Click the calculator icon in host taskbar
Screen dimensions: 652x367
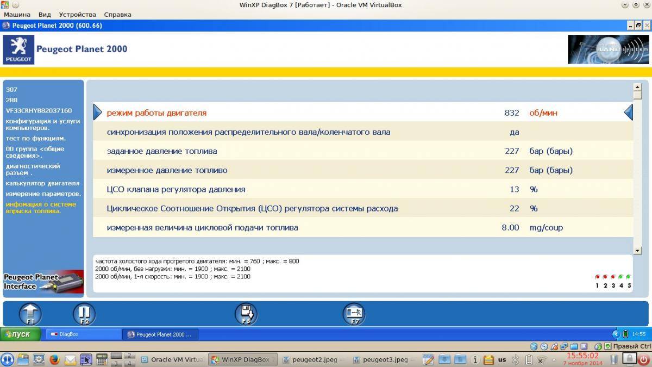pyautogui.click(x=101, y=359)
